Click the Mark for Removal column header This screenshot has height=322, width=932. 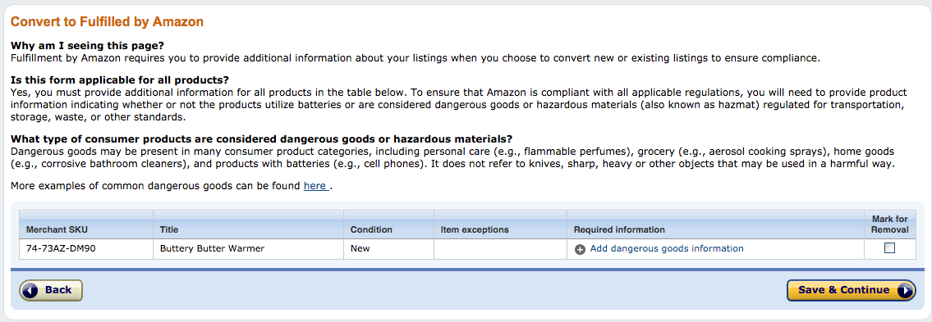(890, 224)
